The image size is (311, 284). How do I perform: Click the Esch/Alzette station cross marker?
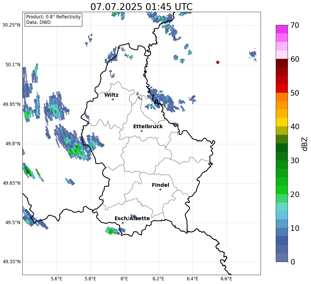(x=123, y=223)
